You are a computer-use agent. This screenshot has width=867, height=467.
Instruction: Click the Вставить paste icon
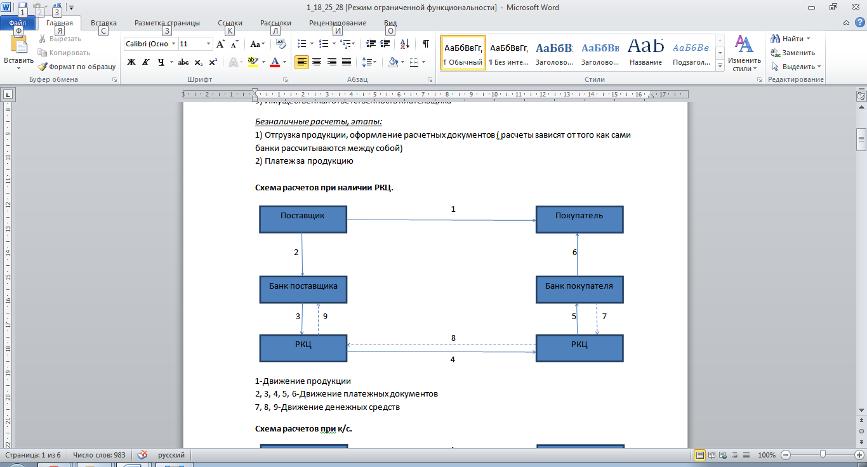(19, 44)
